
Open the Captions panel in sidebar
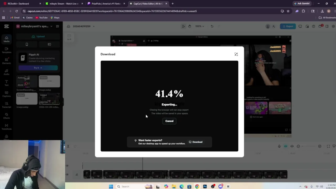pos(7,94)
